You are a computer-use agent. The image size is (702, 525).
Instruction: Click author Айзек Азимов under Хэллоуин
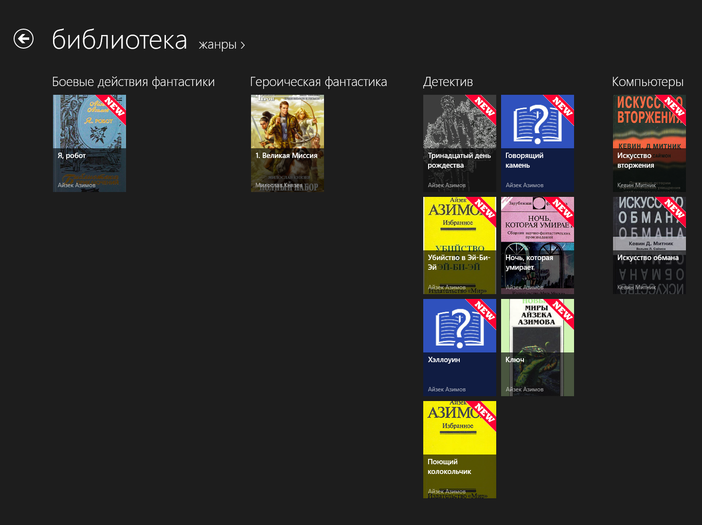(x=447, y=389)
